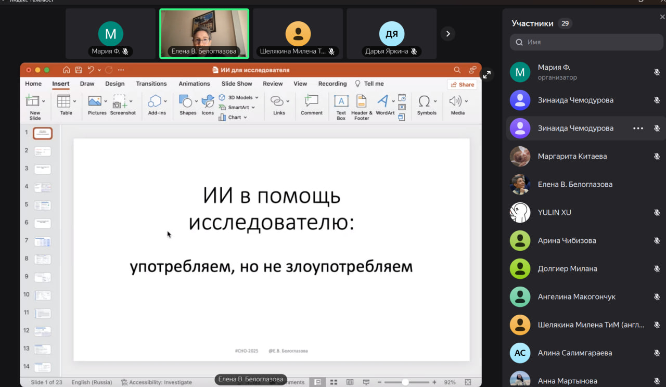Viewport: 666px width, 387px height.
Task: Click the search magnifier in the PowerPoint title bar
Action: click(x=457, y=70)
